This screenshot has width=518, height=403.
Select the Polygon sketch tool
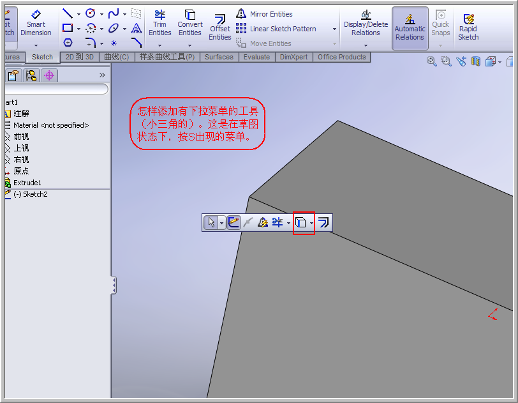pos(68,43)
